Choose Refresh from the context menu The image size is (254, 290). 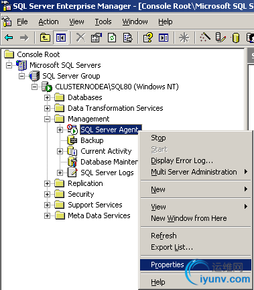click(x=195, y=236)
